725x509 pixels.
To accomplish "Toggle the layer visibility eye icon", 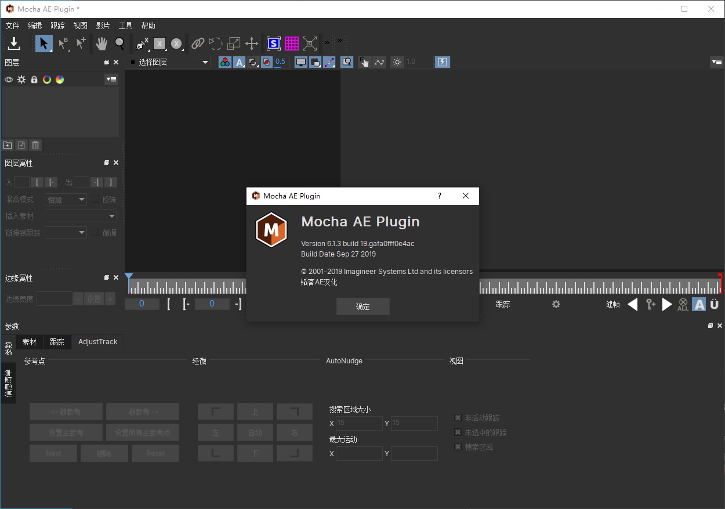I will [x=9, y=80].
